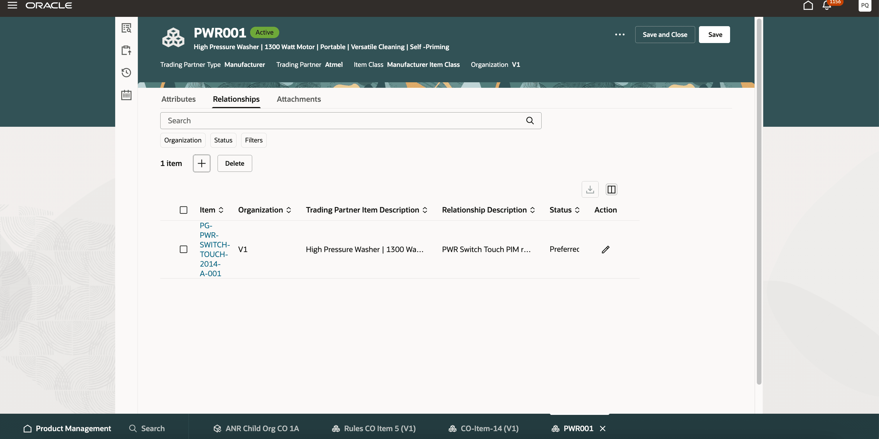Open the ellipsis more actions menu
Screen dimensions: 879x439
click(x=620, y=35)
